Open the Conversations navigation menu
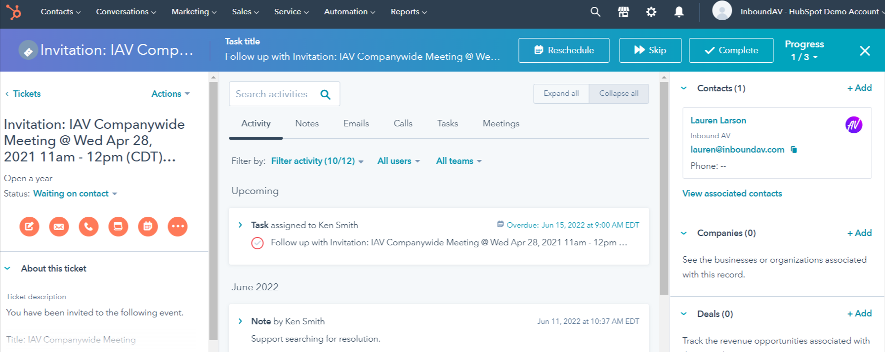This screenshot has width=885, height=352. [x=126, y=12]
